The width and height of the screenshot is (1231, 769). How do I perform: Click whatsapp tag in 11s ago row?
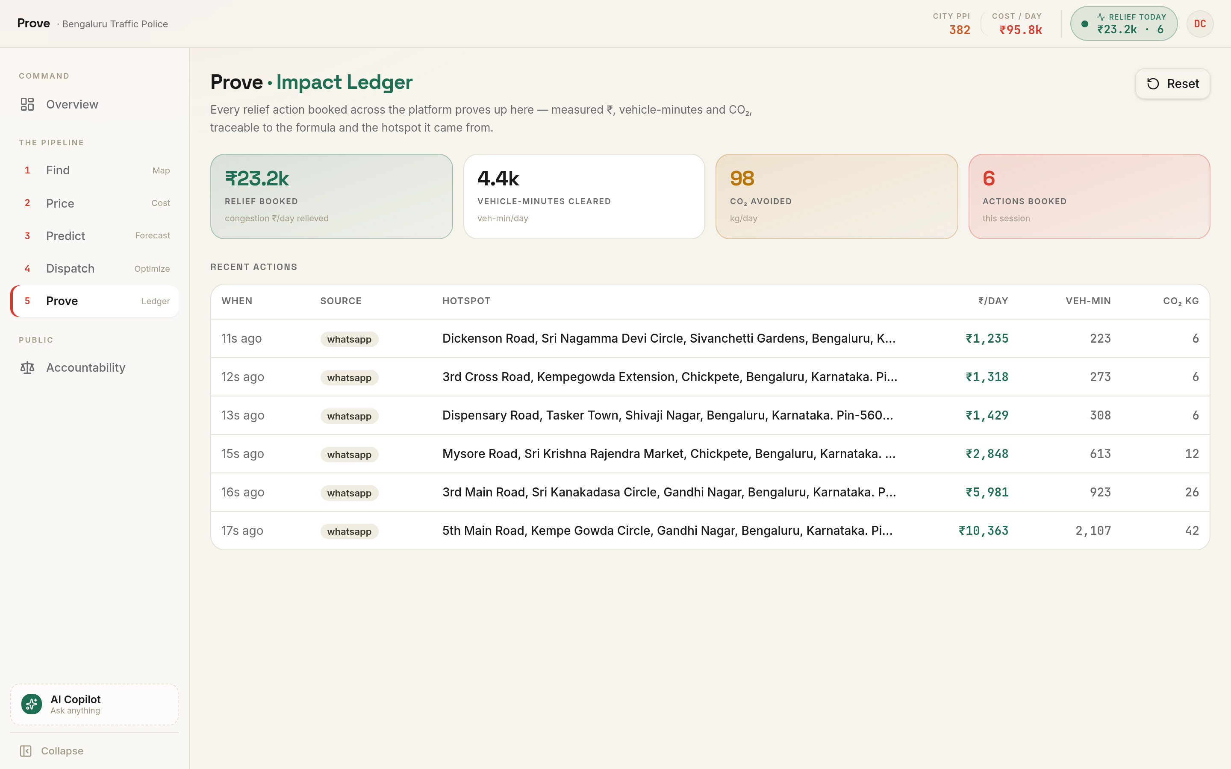(x=350, y=339)
